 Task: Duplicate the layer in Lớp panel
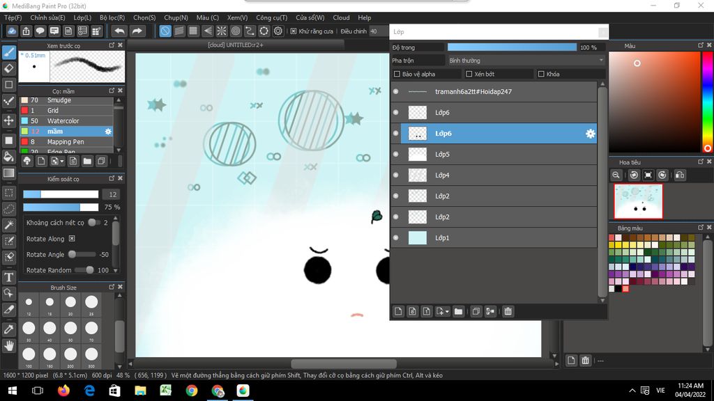(476, 311)
